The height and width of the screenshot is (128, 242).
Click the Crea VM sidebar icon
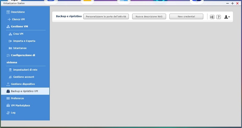click(10, 34)
